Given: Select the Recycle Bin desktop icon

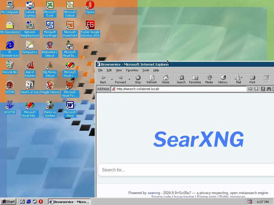Looking at the screenshot, I should [x=10, y=68].
